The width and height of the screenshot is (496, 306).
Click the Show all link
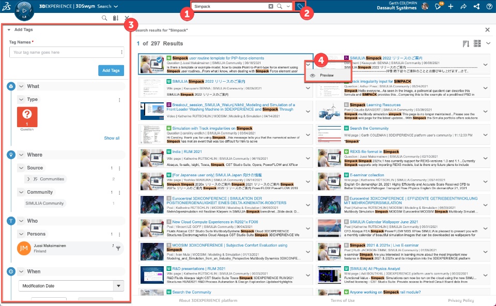point(112,138)
